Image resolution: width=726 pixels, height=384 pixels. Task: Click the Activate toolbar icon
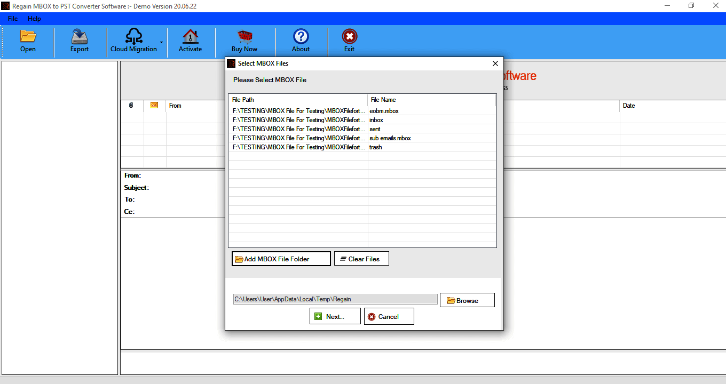tap(190, 41)
